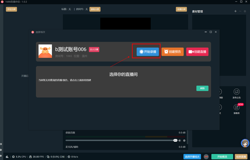Click the CPU usage chip icon
This screenshot has height=160, width=250.
tap(13, 157)
